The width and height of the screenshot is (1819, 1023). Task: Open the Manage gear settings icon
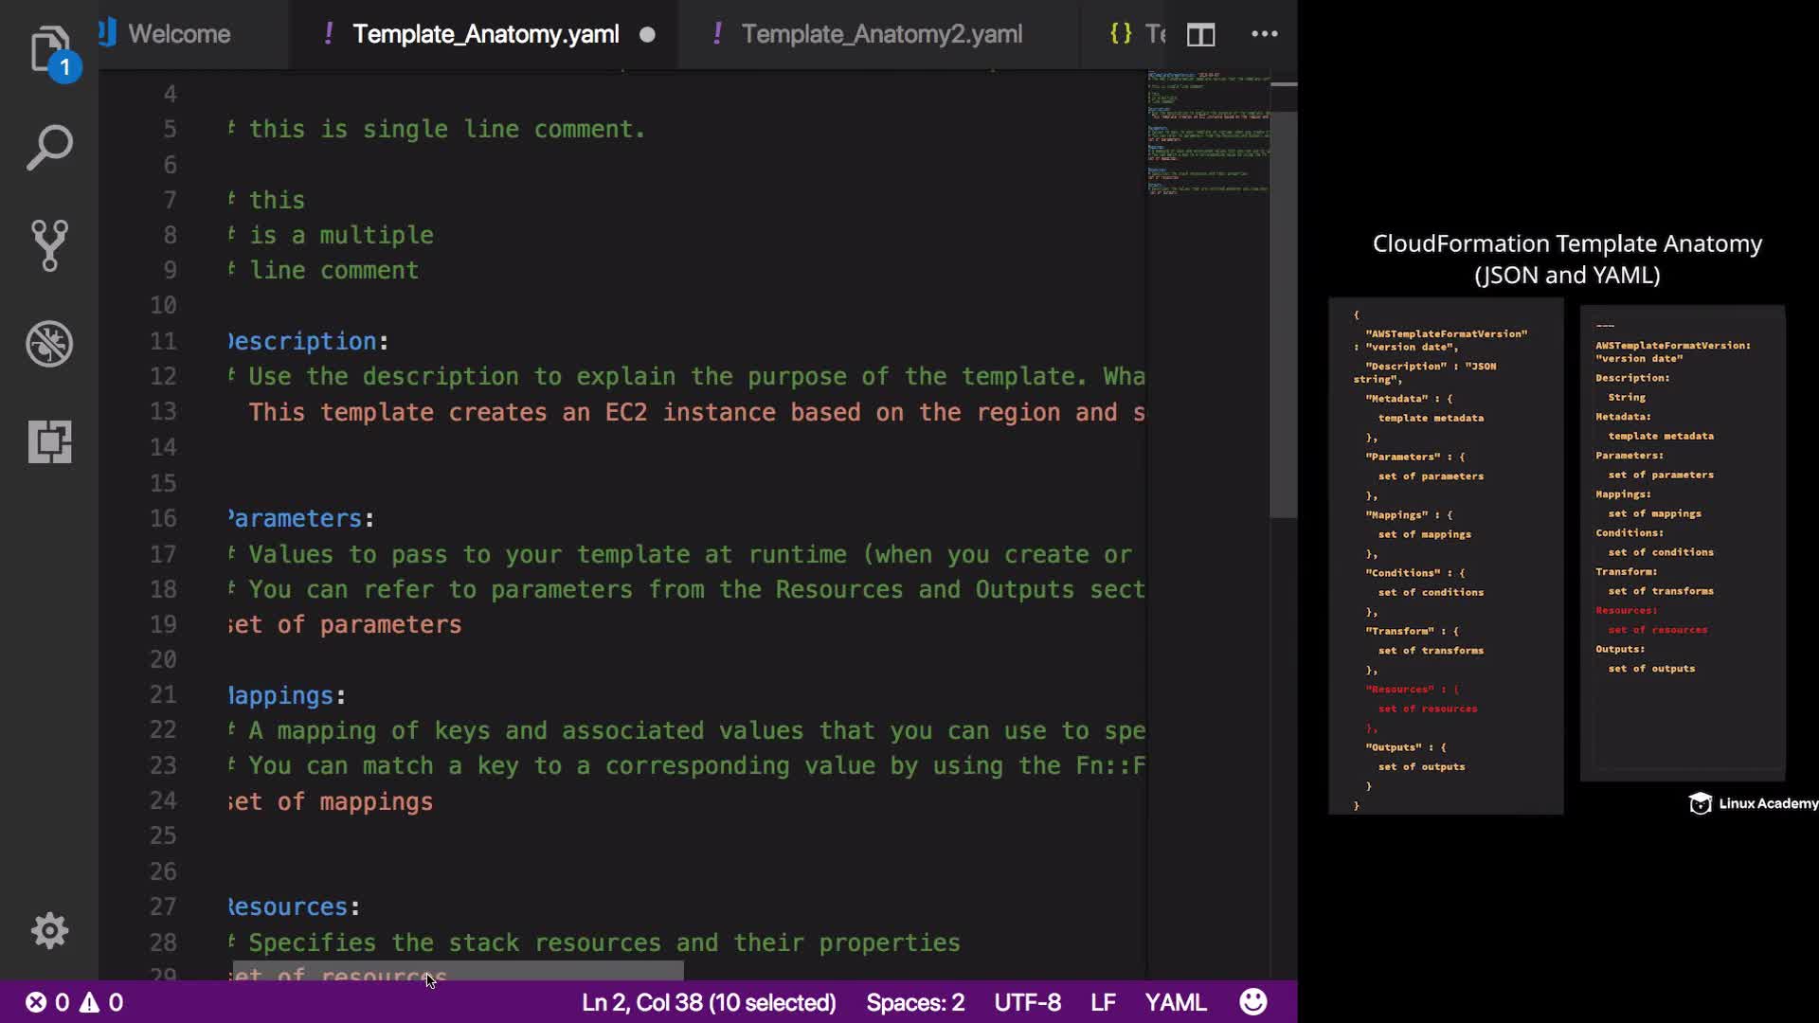coord(49,931)
